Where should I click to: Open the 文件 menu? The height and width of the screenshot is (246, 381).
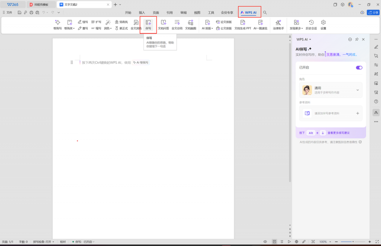(7, 12)
